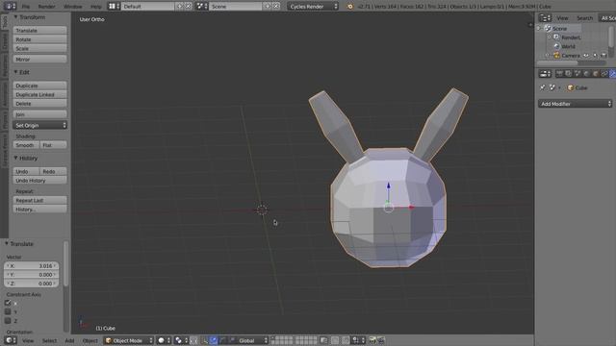Click the Rotate button
Image resolution: width=616 pixels, height=346 pixels.
click(x=40, y=39)
